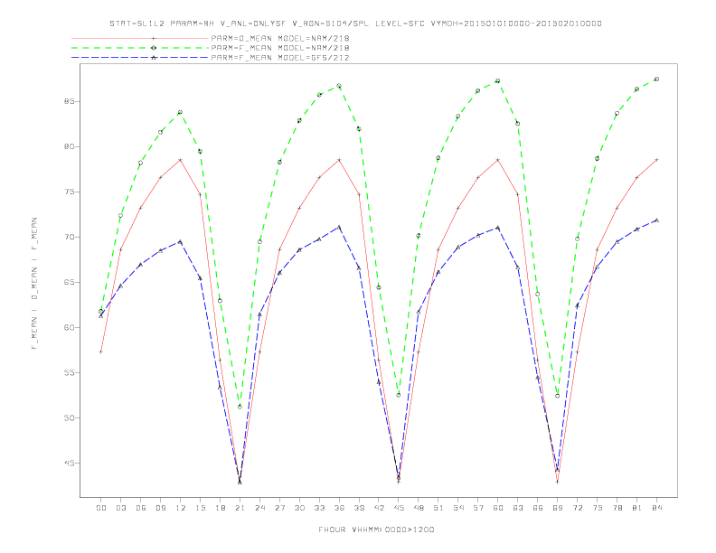716x553 pixels.
Task: Click x-axis forecast hour label 33
Action: point(319,508)
